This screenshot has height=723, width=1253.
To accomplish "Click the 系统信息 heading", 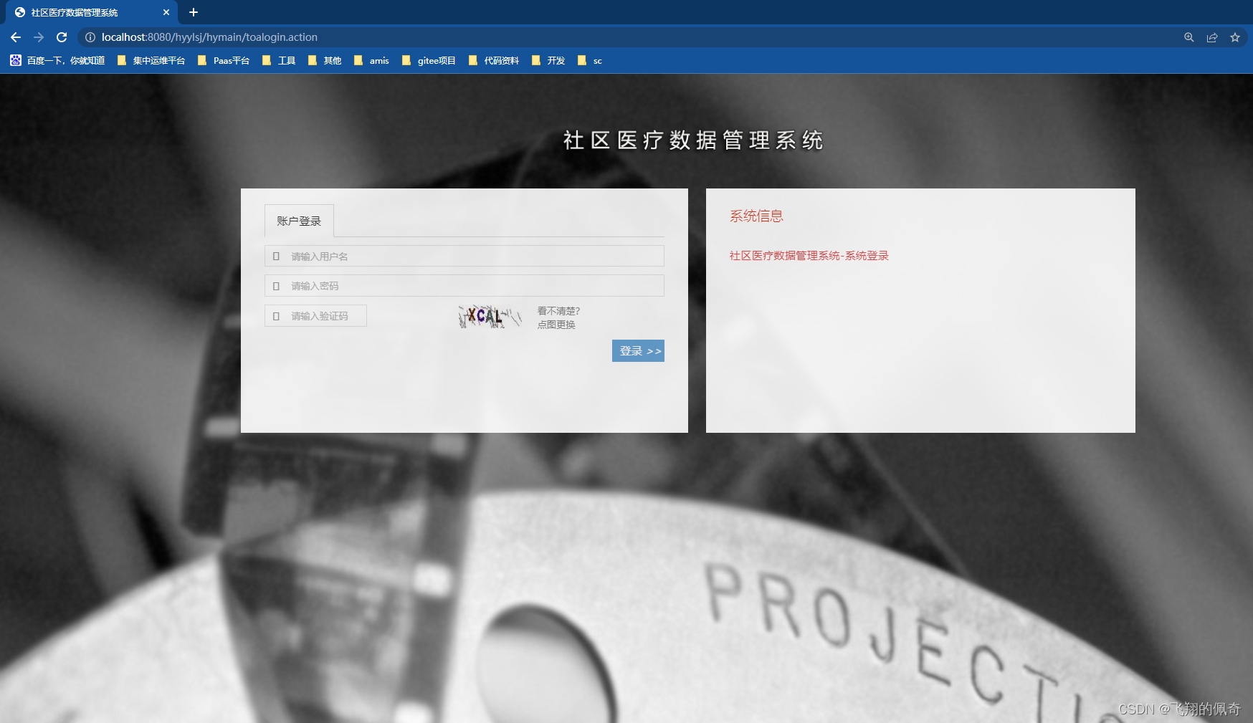I will coord(756,216).
